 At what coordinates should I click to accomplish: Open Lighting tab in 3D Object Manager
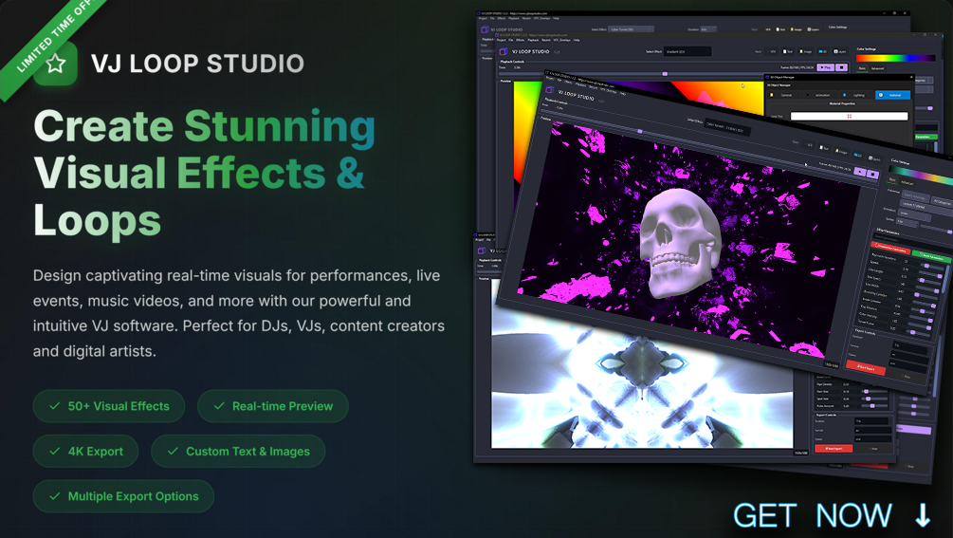pos(856,95)
